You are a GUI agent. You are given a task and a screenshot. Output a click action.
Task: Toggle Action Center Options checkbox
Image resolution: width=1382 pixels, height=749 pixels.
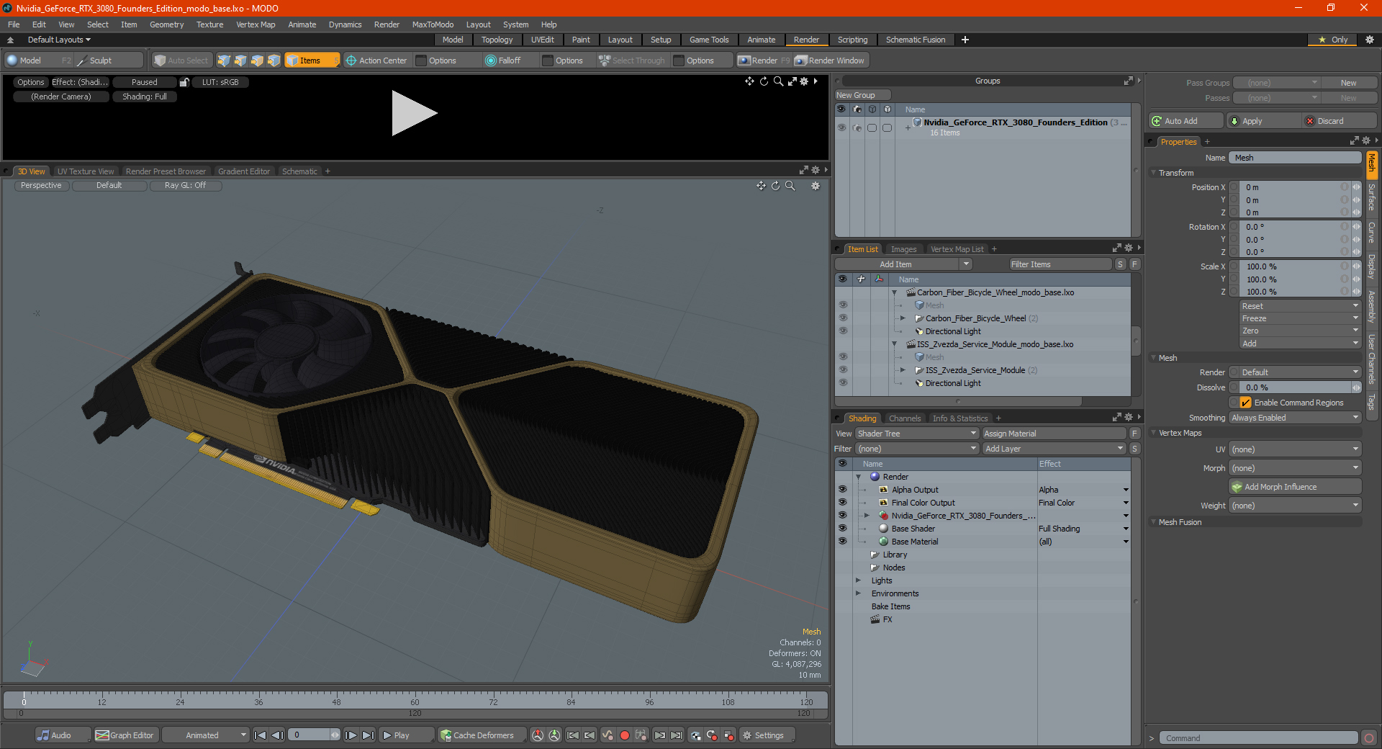pos(422,60)
